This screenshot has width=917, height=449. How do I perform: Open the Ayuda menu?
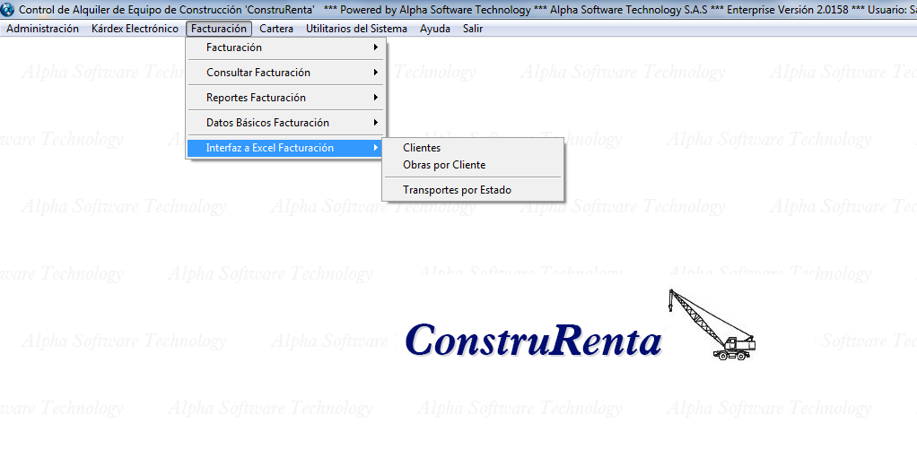point(435,29)
